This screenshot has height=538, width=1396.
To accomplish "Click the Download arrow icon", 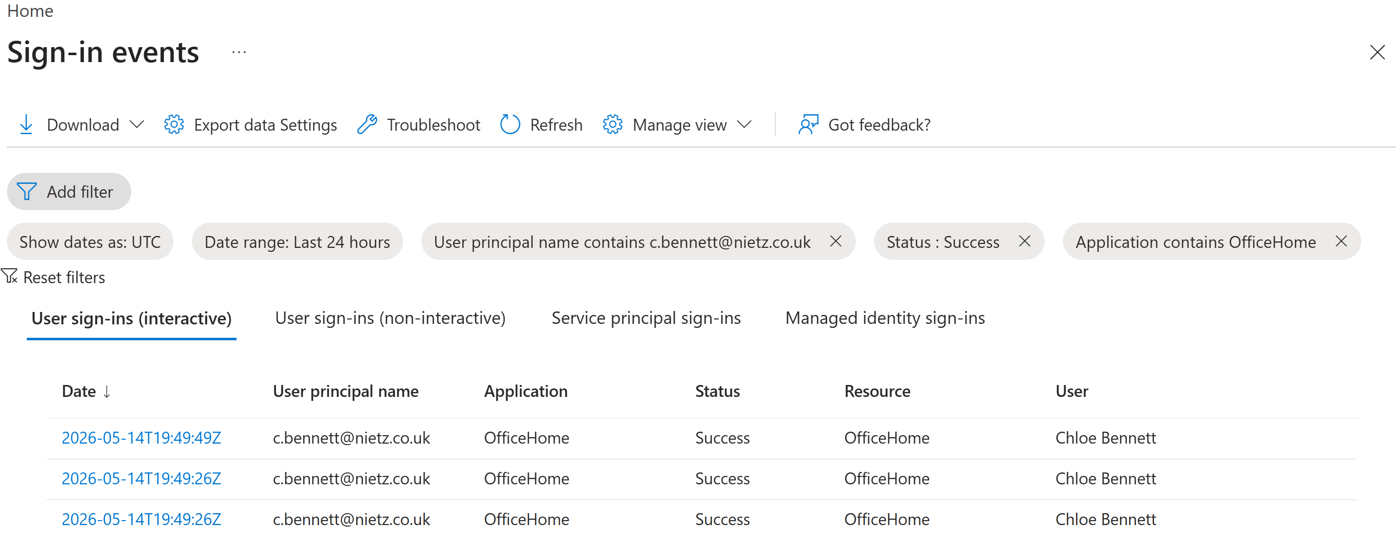I will [x=26, y=125].
